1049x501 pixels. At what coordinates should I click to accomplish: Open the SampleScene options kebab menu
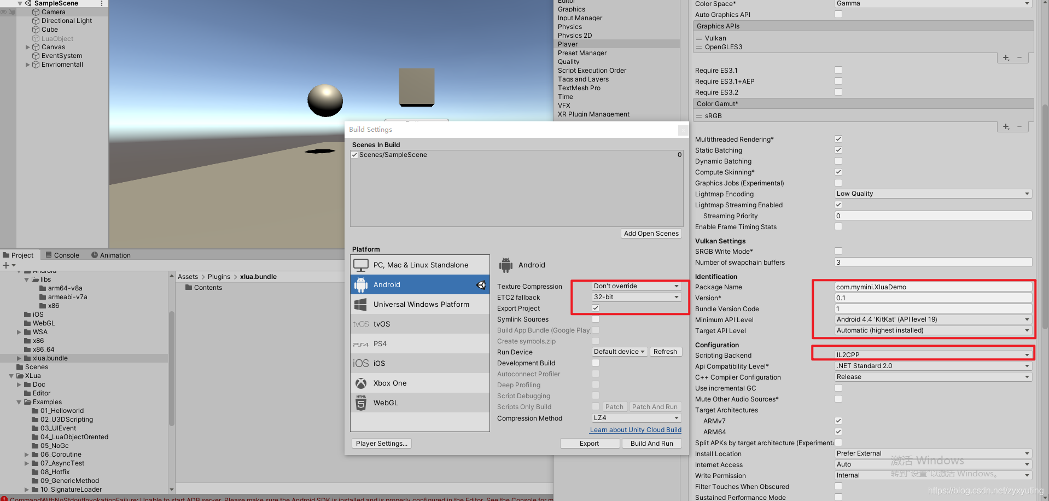click(102, 3)
